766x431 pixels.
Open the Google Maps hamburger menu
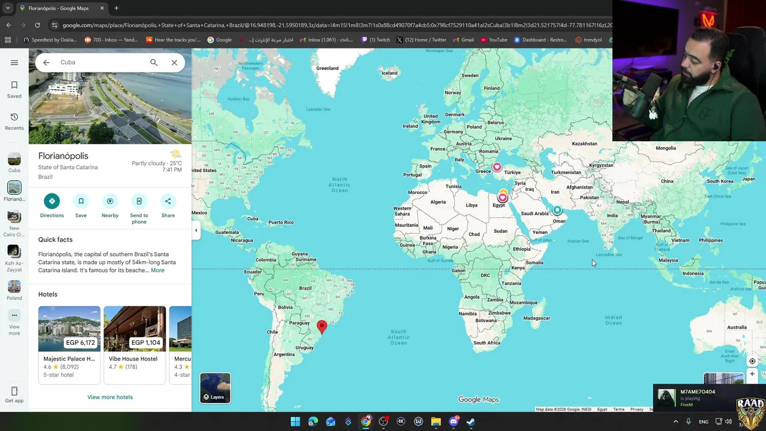[x=14, y=62]
